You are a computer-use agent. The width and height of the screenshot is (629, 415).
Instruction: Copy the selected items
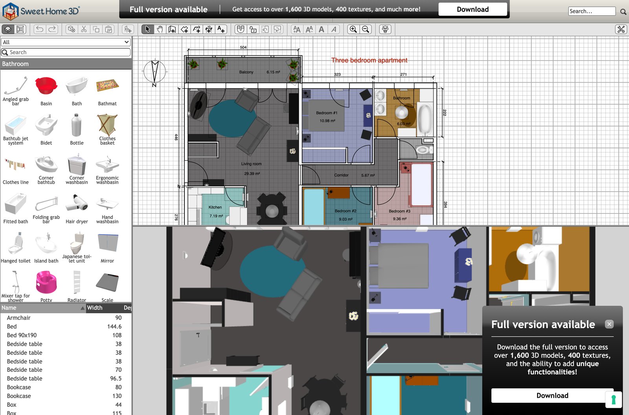[96, 29]
